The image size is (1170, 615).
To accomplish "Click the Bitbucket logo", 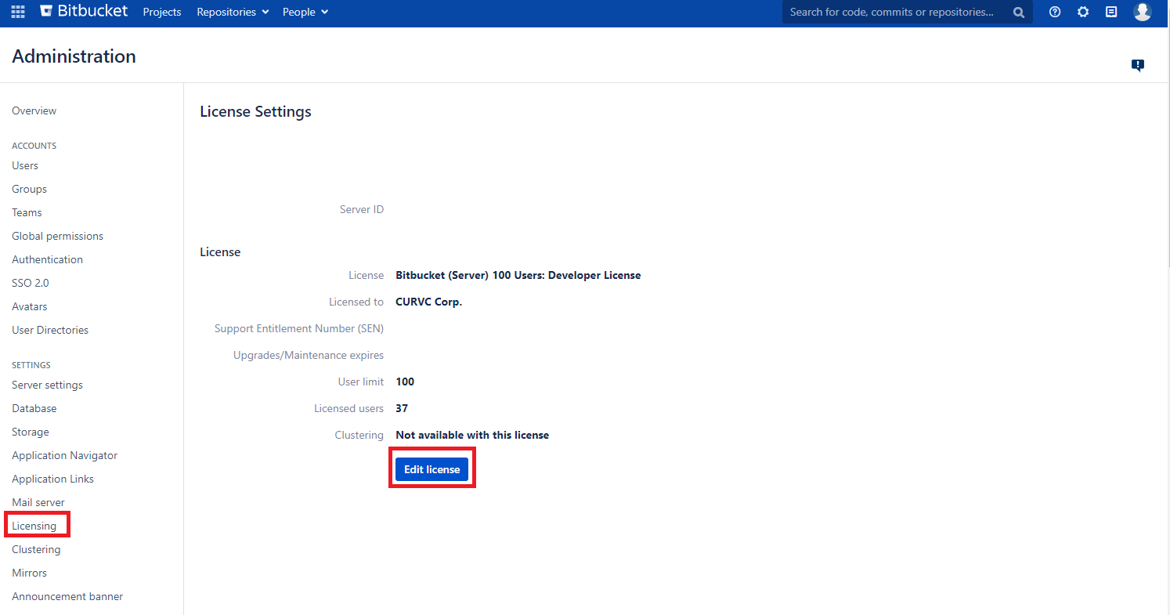I will click(84, 12).
